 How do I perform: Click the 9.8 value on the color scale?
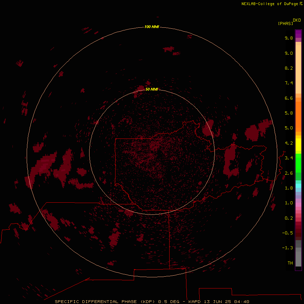(x=289, y=38)
